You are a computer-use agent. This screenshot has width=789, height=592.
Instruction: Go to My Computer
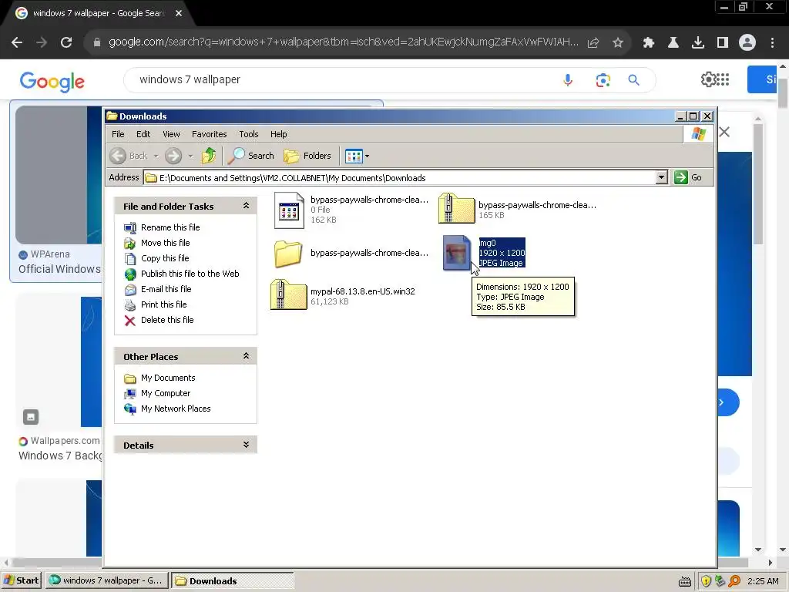(x=166, y=394)
